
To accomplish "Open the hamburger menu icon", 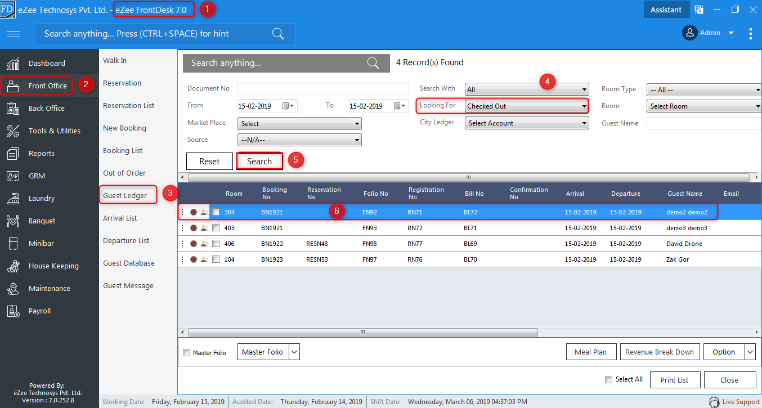I will click(x=14, y=34).
